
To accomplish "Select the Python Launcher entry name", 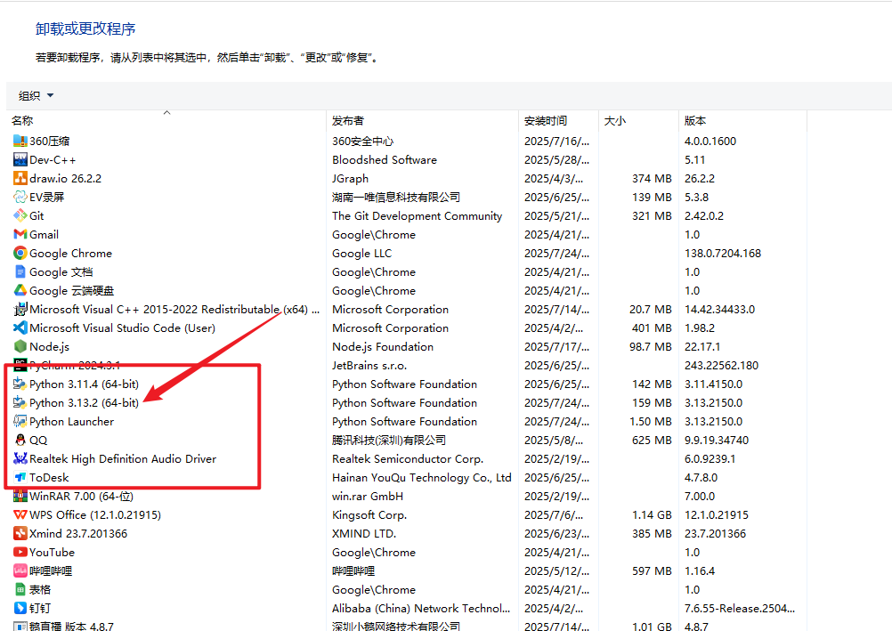I will click(72, 421).
